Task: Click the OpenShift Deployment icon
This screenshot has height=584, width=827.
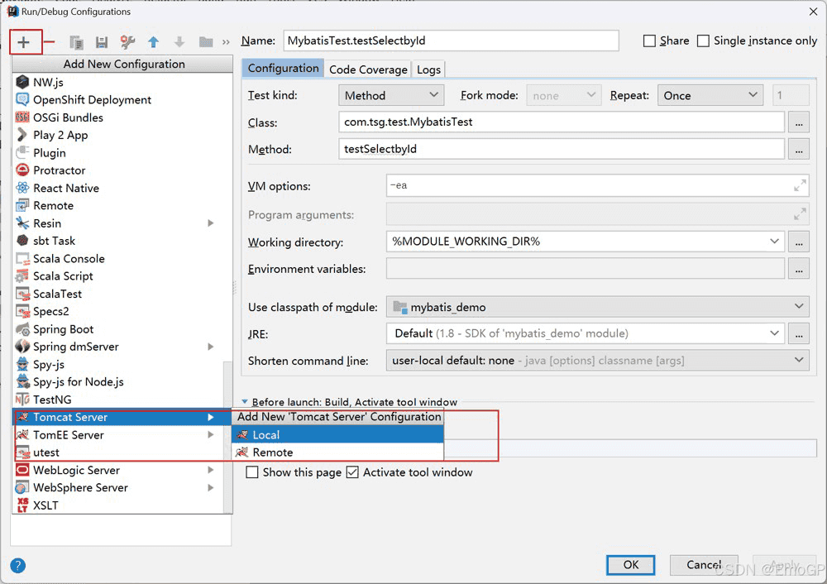Action: coord(22,99)
